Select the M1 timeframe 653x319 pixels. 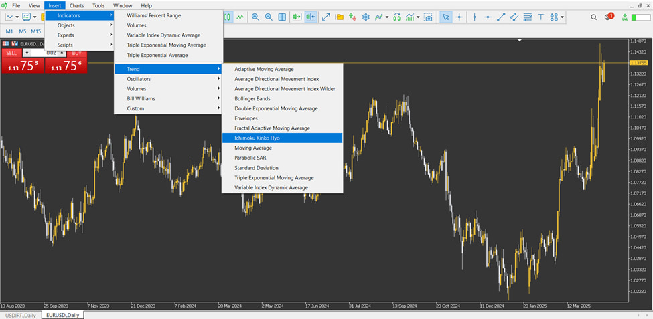pos(9,31)
